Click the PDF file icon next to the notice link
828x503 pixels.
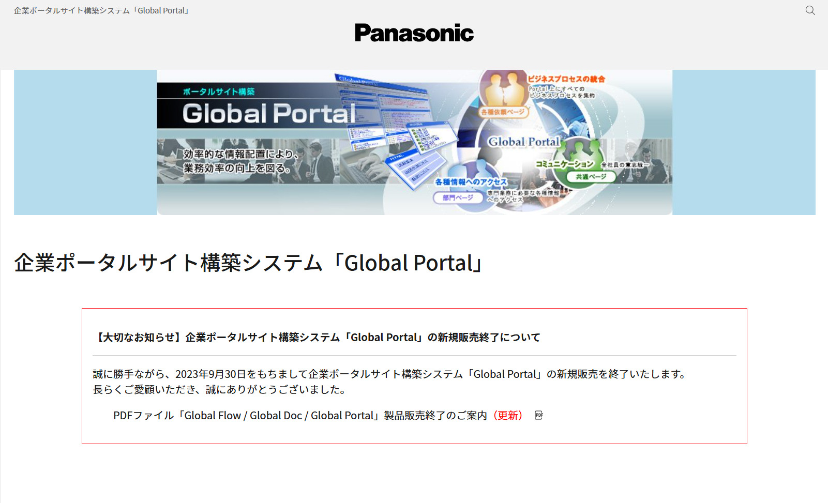[x=538, y=415]
